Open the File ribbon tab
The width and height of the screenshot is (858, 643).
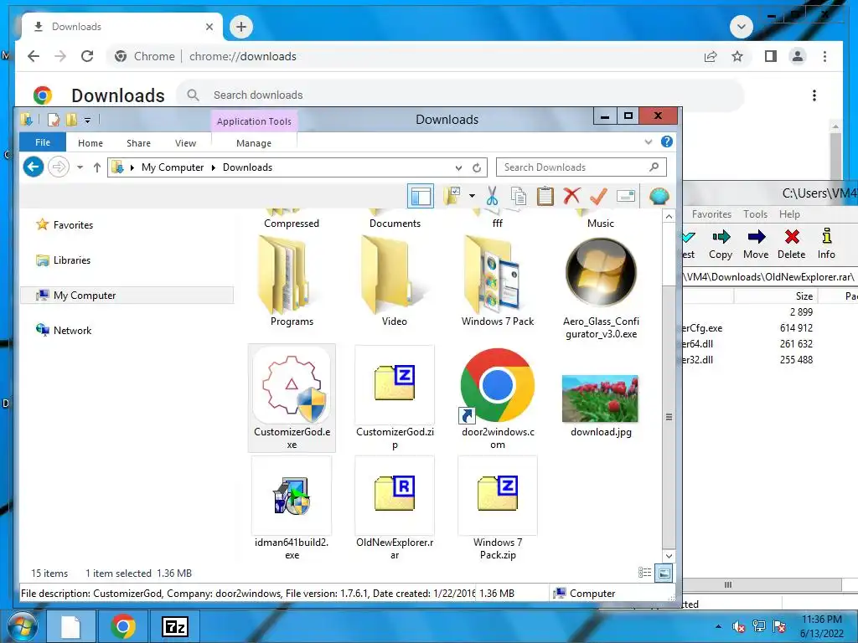click(43, 142)
